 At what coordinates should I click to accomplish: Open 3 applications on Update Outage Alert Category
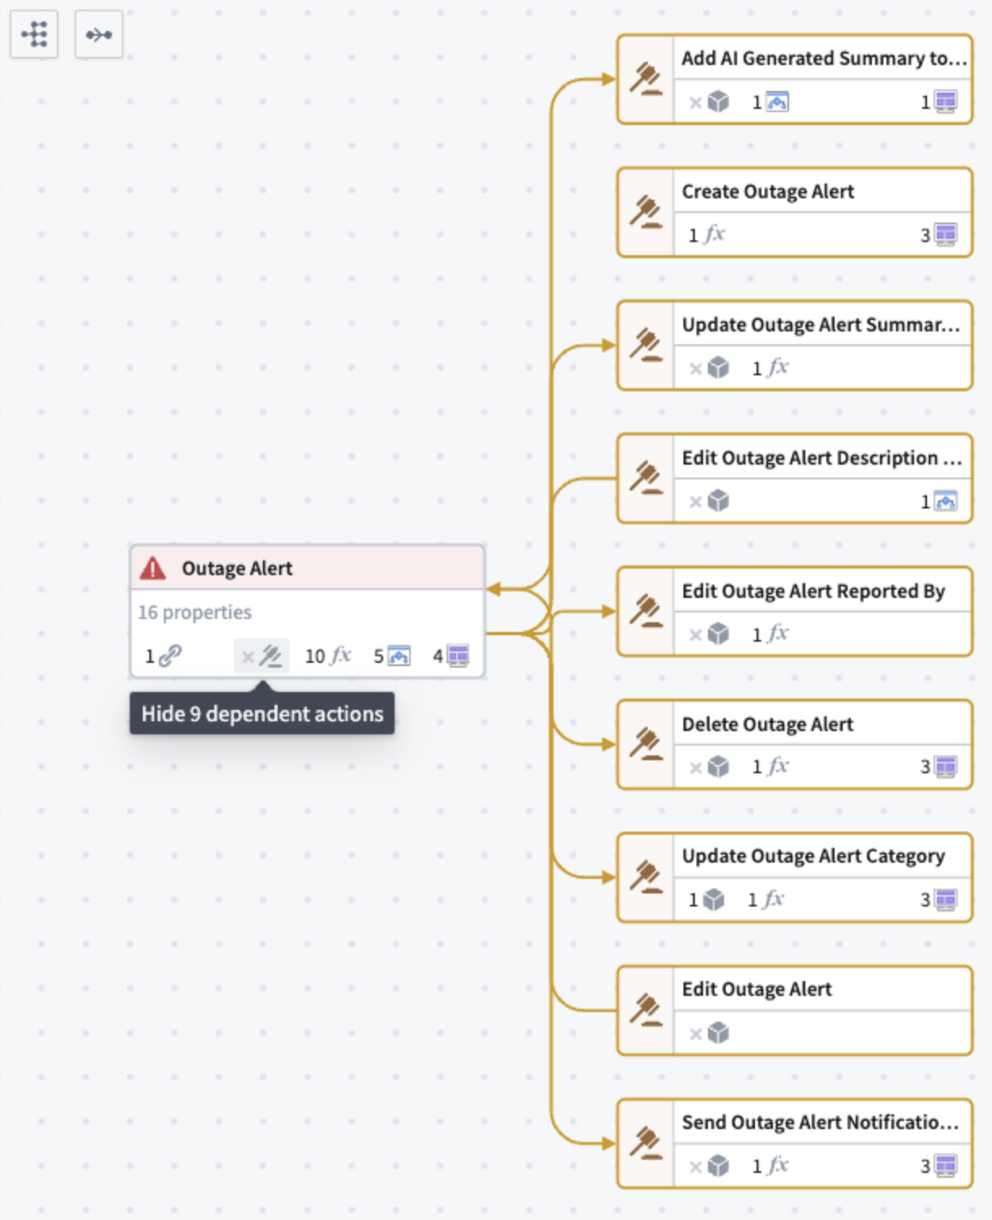click(x=939, y=900)
